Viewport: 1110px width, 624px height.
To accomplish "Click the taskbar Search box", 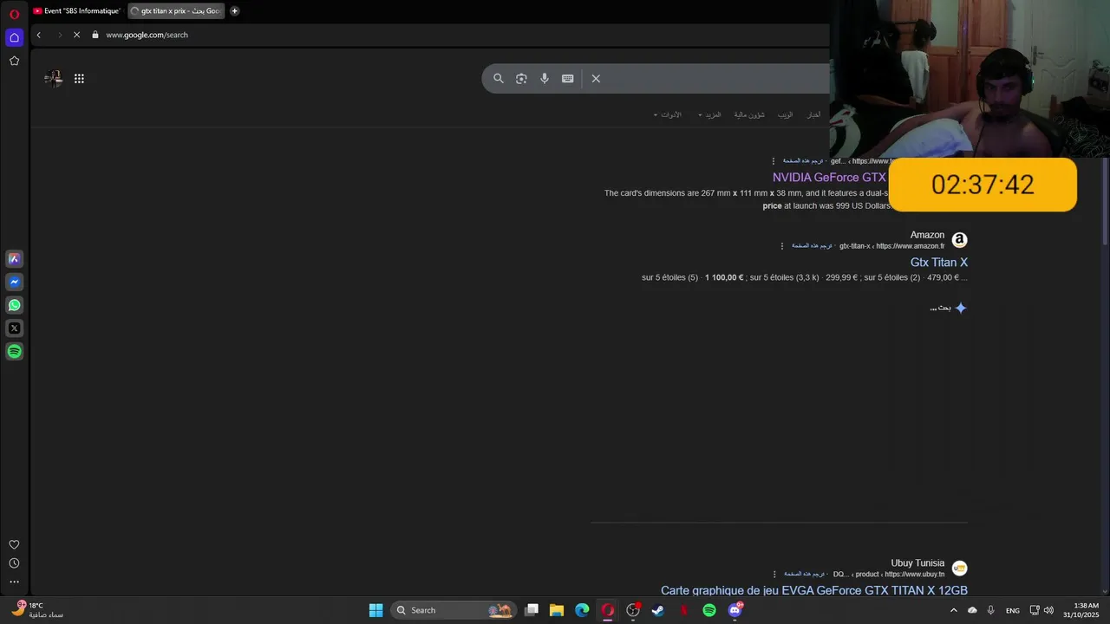I will [454, 610].
